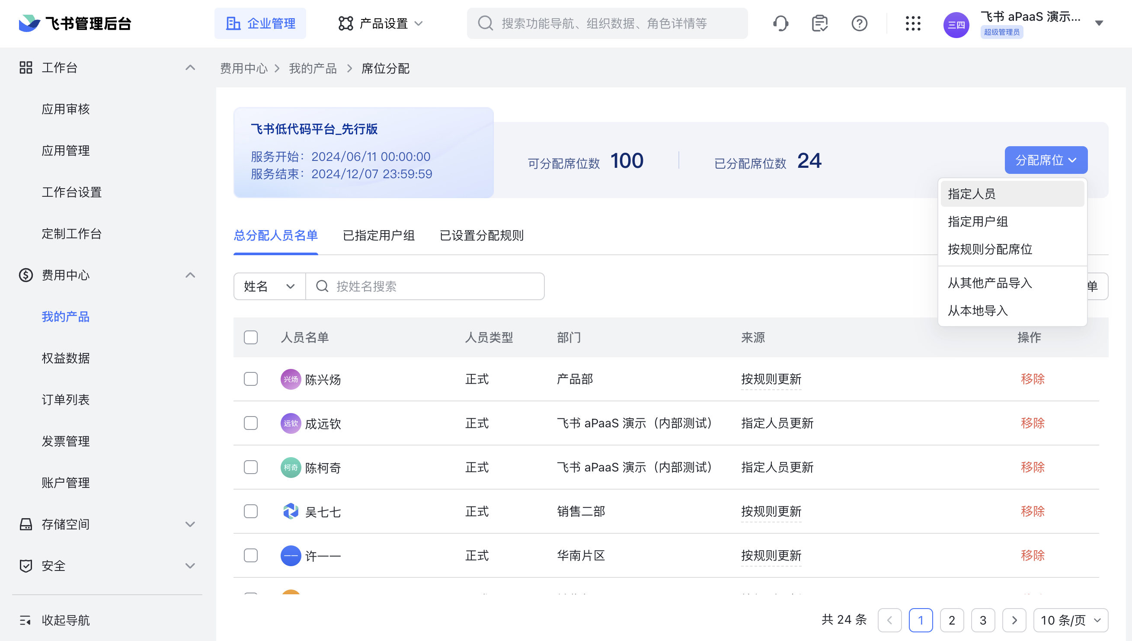
Task: Check the box for 成远钦
Action: pos(251,423)
